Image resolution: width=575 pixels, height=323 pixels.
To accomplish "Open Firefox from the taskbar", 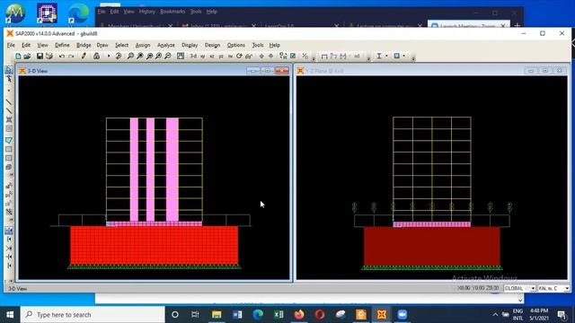I will [299, 315].
